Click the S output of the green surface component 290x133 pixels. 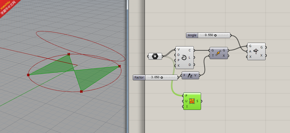pos(197,101)
